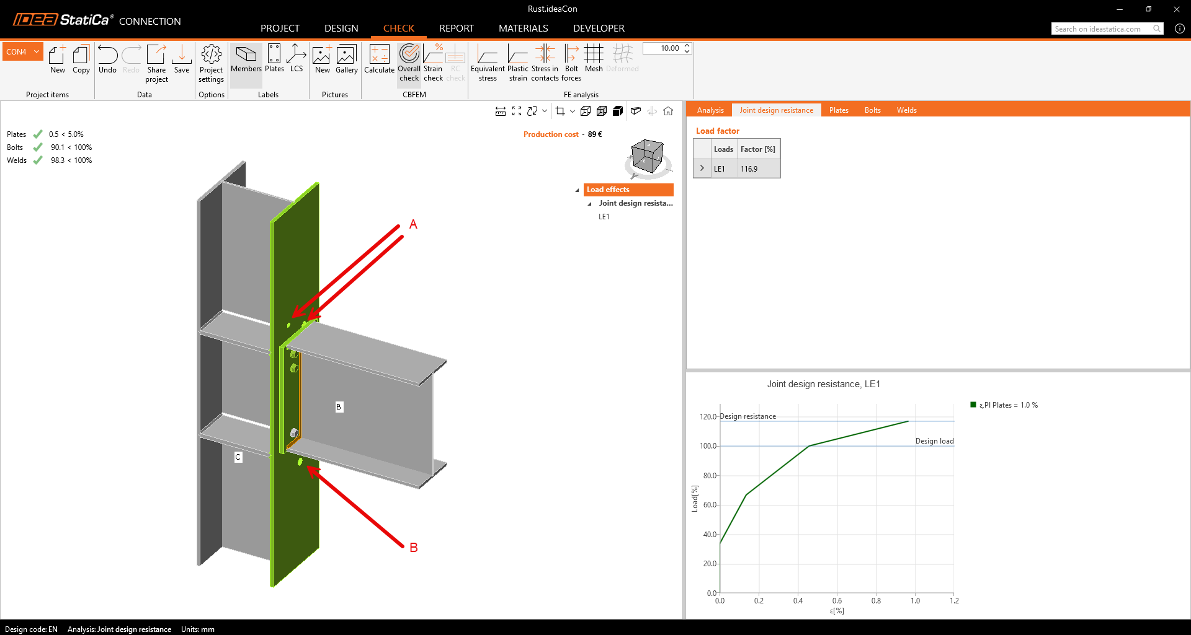The height and width of the screenshot is (635, 1191).
Task: Click the crop selection icon
Action: tap(560, 111)
